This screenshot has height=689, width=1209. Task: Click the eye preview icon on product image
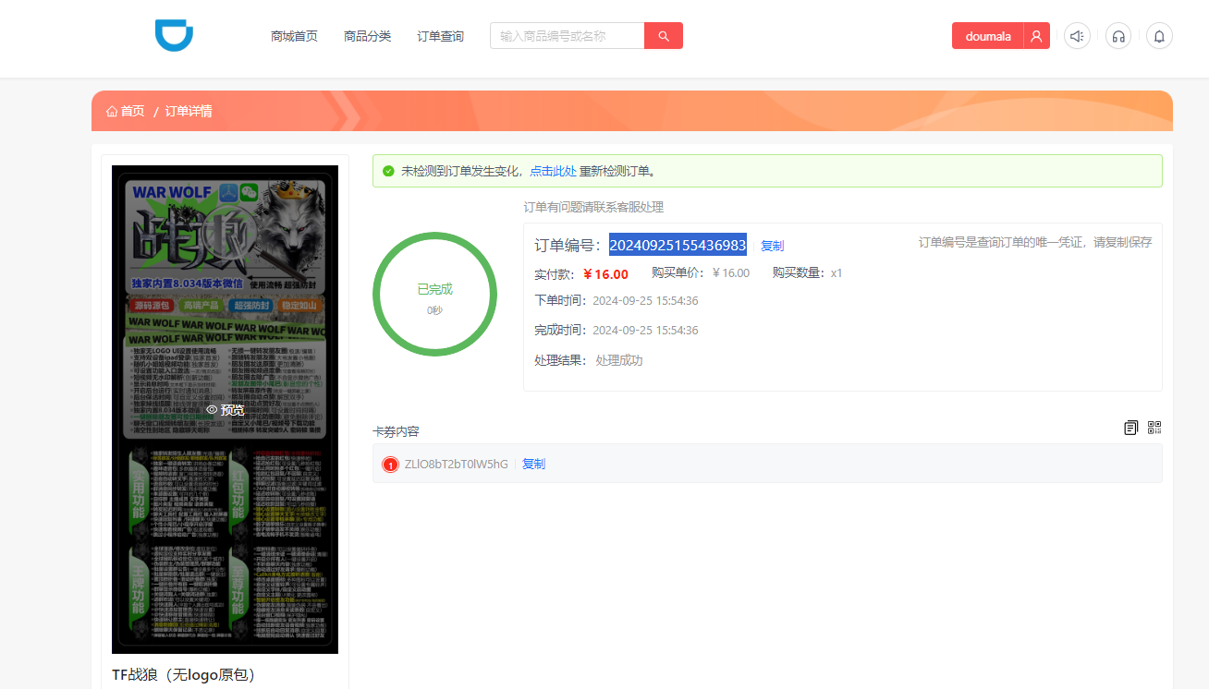click(x=212, y=409)
